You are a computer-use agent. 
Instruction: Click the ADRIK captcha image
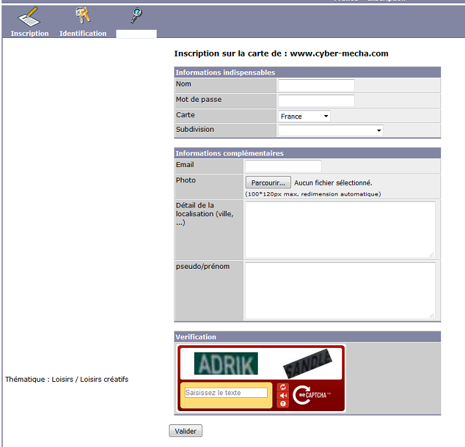point(226,364)
